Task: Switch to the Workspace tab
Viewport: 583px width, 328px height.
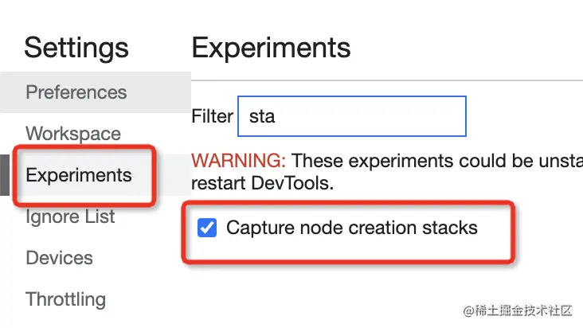Action: click(73, 134)
